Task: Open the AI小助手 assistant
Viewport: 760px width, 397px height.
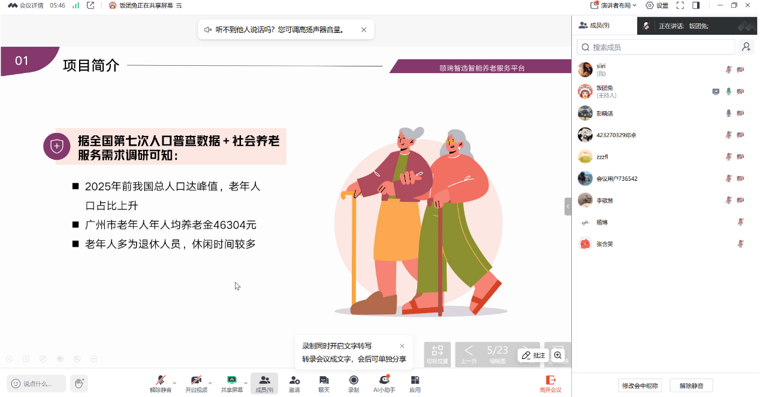Action: click(x=384, y=380)
